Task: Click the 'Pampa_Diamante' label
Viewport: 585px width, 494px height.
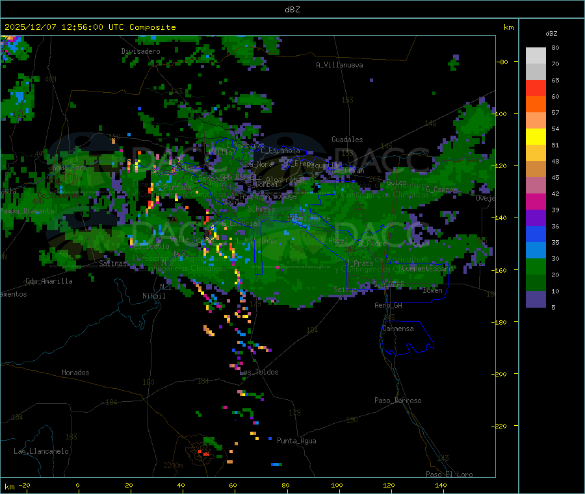Action: click(27, 211)
